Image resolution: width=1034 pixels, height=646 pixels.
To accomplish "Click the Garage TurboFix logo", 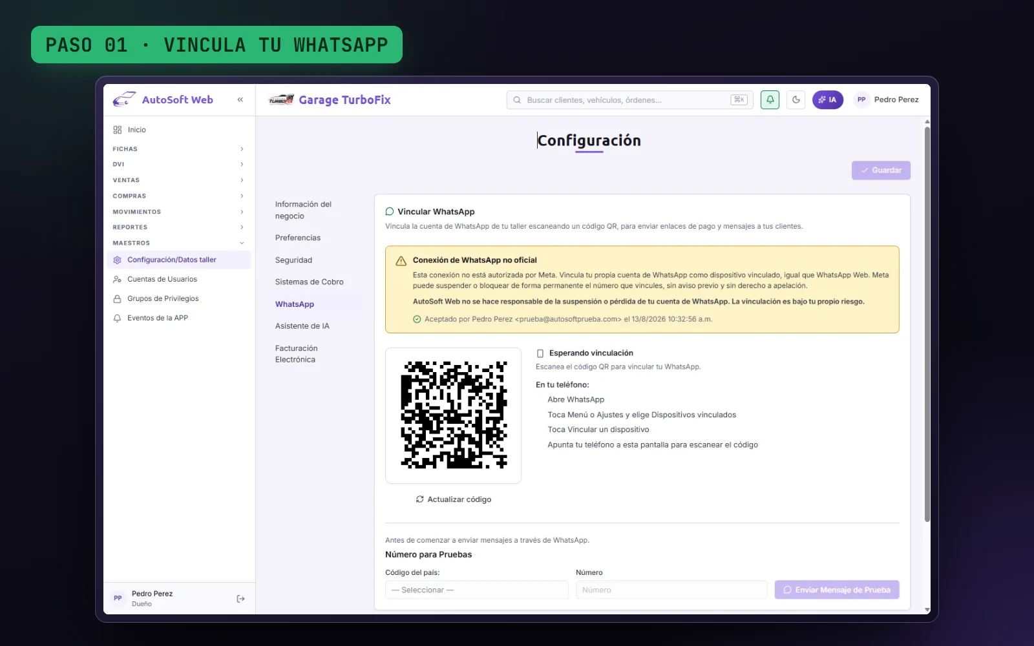I will click(330, 99).
